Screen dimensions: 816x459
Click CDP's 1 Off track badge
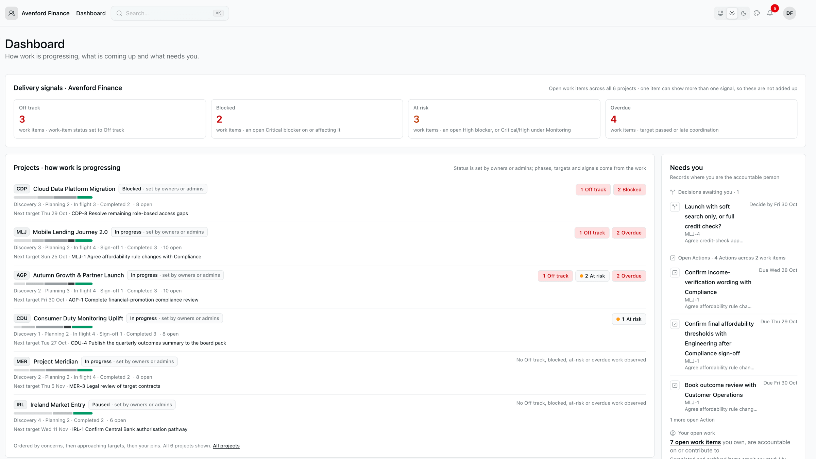tap(593, 190)
